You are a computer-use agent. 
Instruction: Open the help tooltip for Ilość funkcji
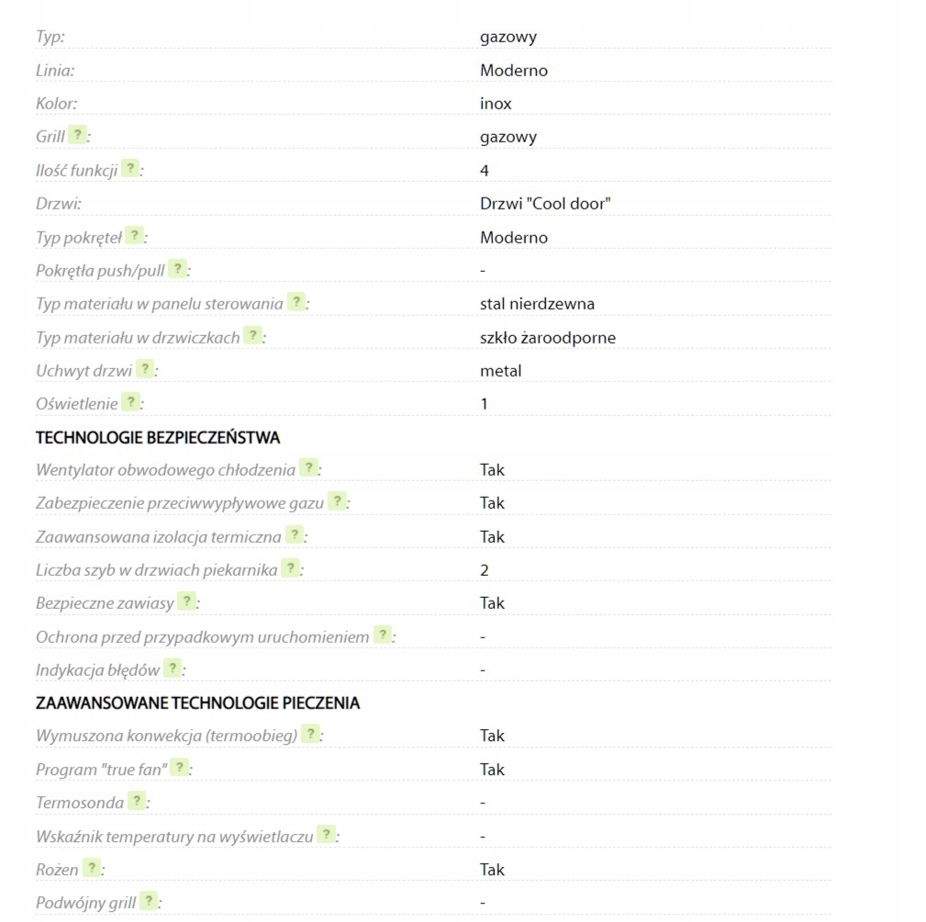(x=130, y=169)
